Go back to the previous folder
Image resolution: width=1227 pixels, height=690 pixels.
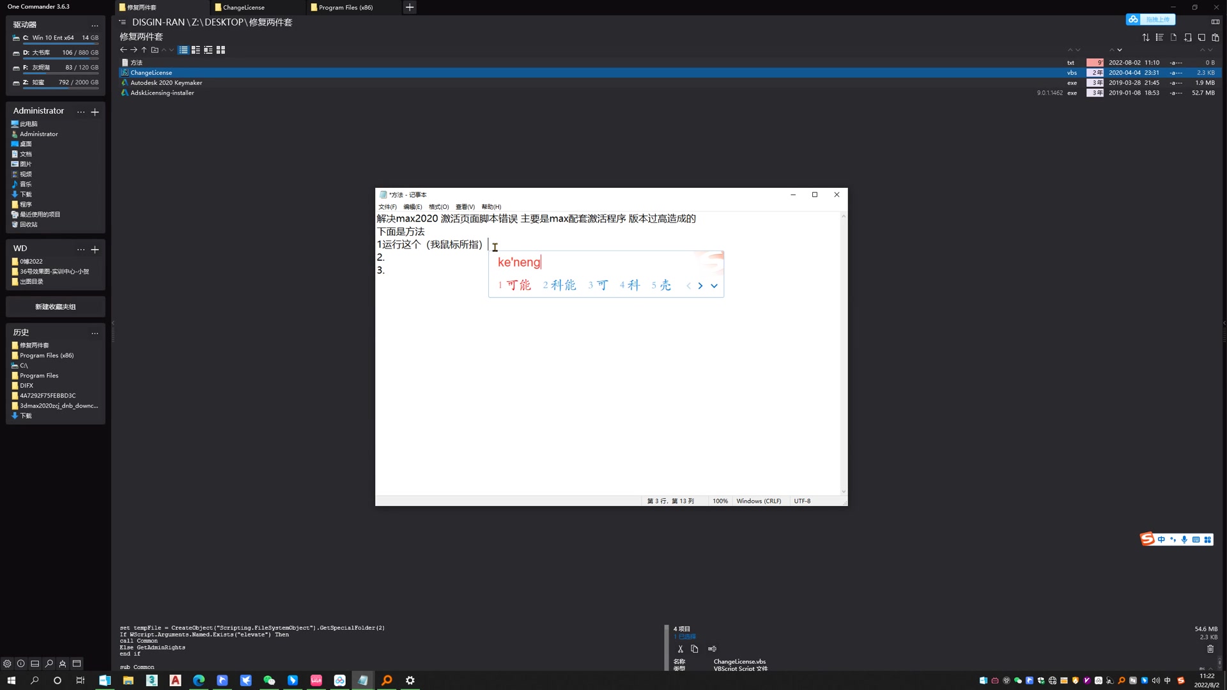pyautogui.click(x=123, y=50)
